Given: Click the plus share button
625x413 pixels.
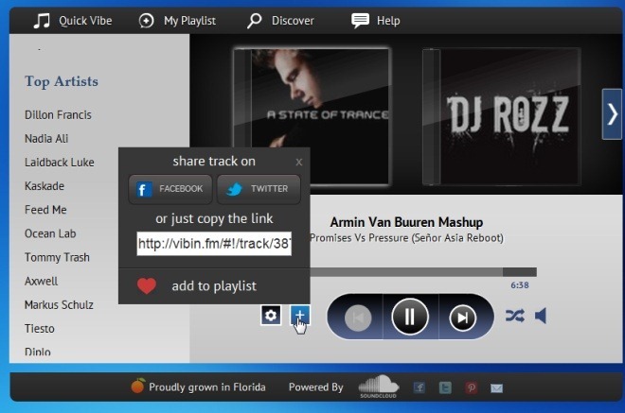Looking at the screenshot, I should 299,315.
